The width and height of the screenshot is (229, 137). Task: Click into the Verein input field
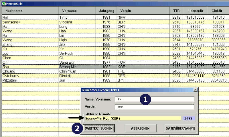154,107
